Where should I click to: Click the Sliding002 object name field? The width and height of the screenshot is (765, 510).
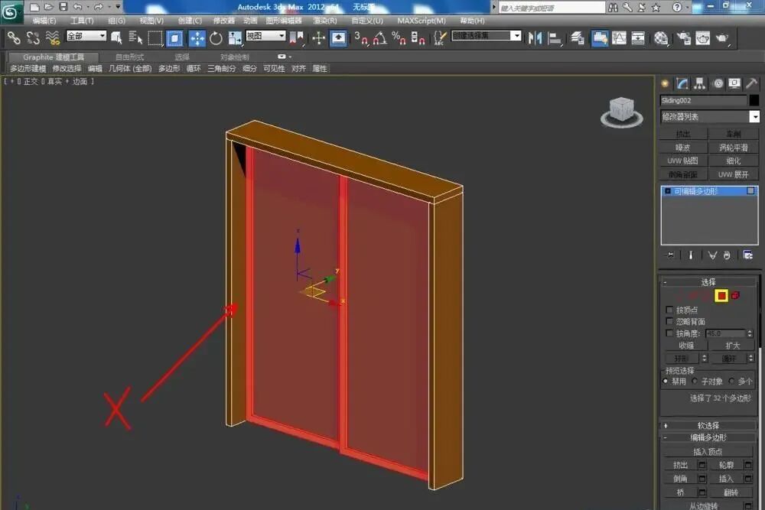(703, 100)
